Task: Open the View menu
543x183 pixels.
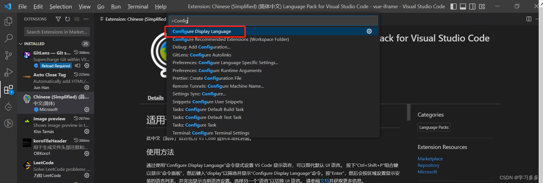Action: click(84, 7)
